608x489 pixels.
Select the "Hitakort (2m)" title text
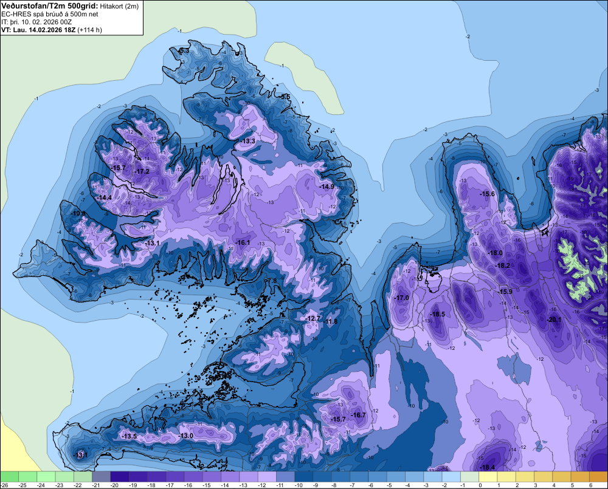pyautogui.click(x=119, y=6)
